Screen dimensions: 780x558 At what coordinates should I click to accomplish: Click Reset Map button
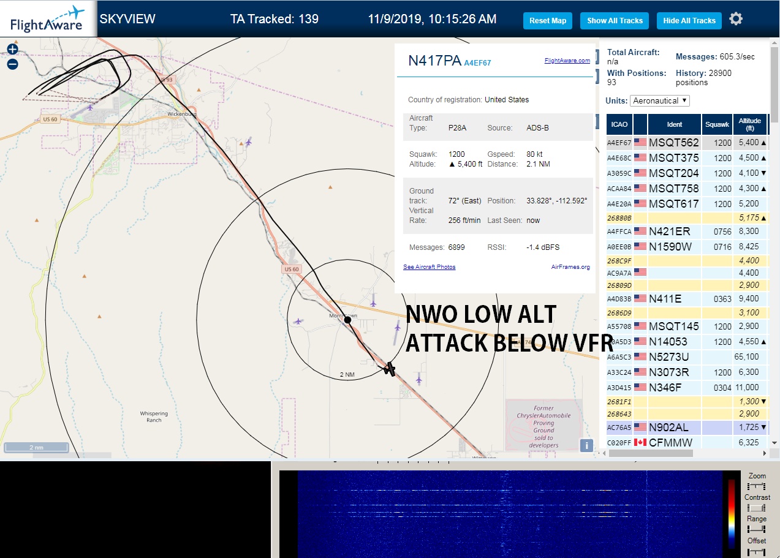tap(548, 20)
